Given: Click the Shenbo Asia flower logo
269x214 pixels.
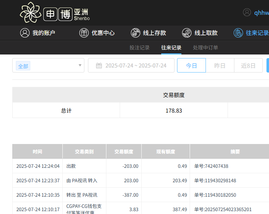Looking at the screenshot, I should (30, 13).
